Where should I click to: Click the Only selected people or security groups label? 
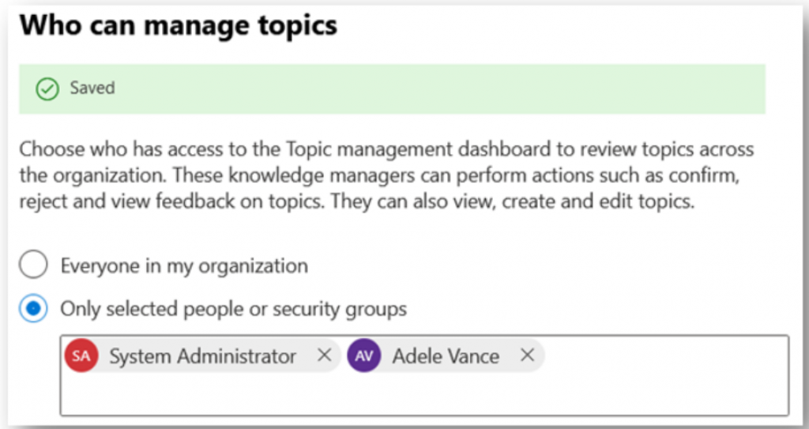pyautogui.click(x=233, y=309)
